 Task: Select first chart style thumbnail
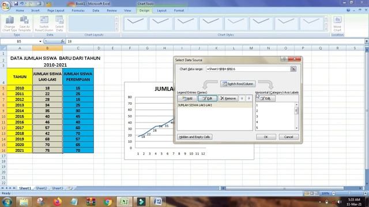(135, 24)
